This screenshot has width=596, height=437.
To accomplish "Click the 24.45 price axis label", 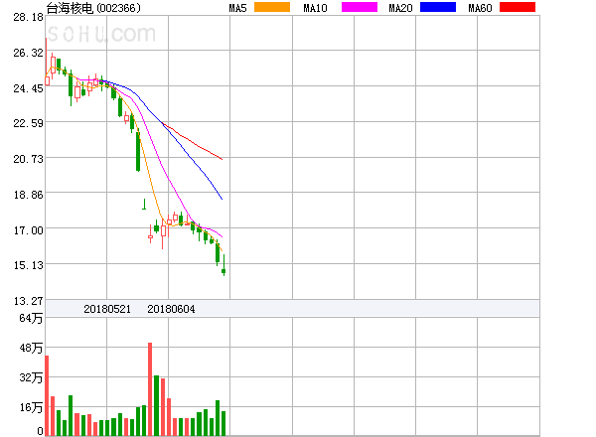I will 29,88.
